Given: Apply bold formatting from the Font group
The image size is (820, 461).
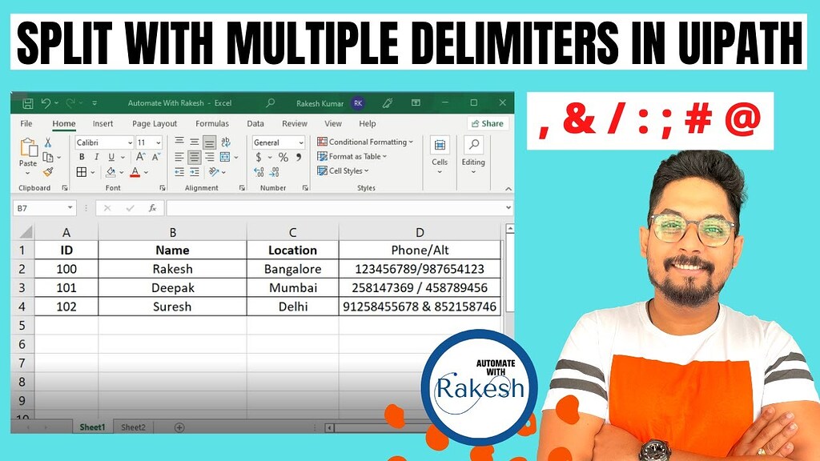Looking at the screenshot, I should coord(82,156).
